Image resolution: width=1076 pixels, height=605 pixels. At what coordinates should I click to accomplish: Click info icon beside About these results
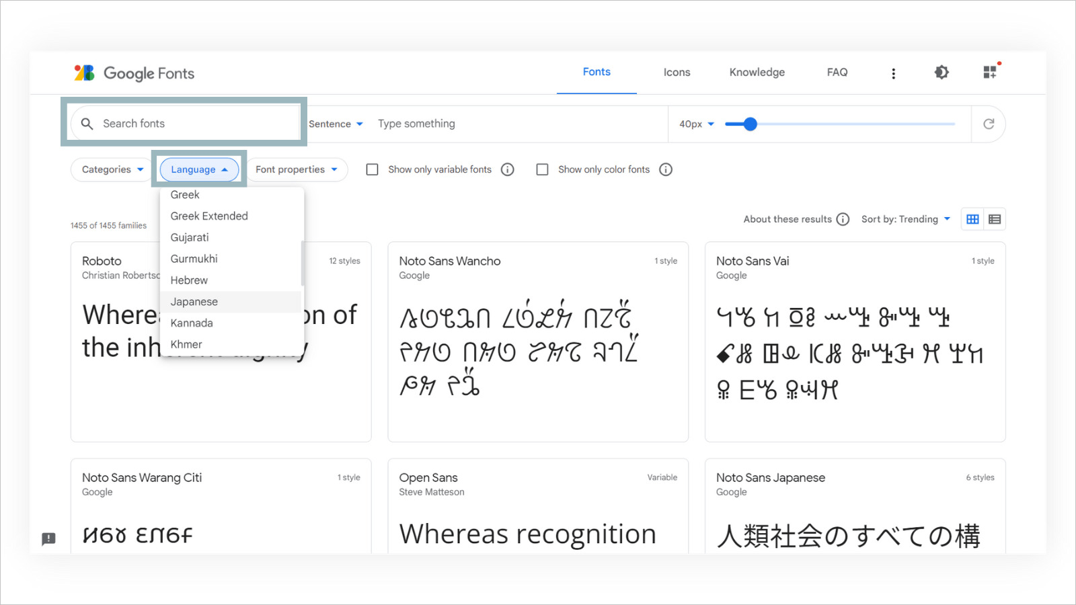[843, 219]
